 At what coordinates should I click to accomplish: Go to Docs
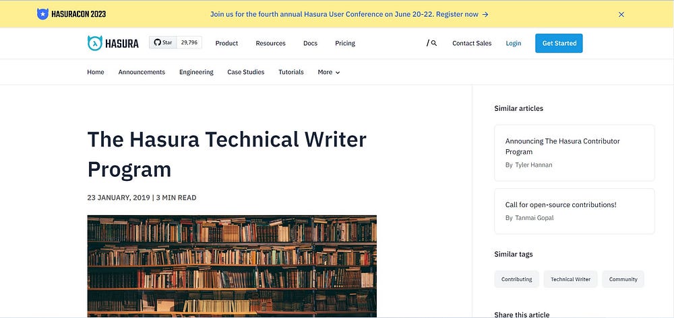coord(310,43)
